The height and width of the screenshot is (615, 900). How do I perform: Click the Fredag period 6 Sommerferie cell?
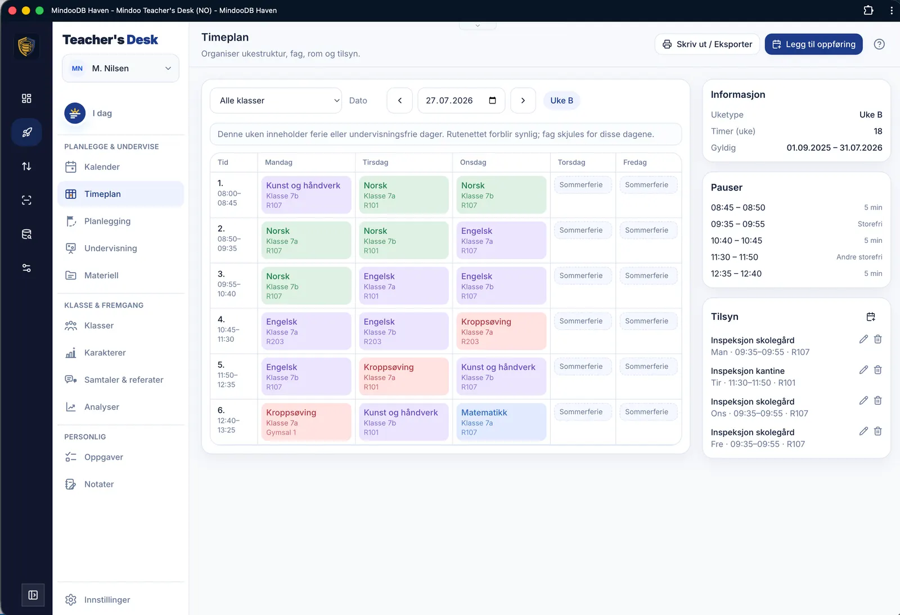click(x=649, y=412)
